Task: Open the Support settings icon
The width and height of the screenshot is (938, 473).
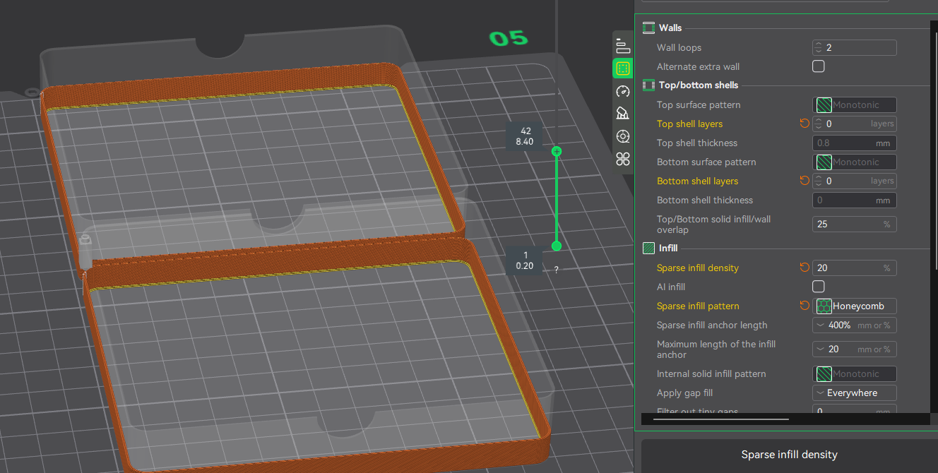Action: (622, 114)
